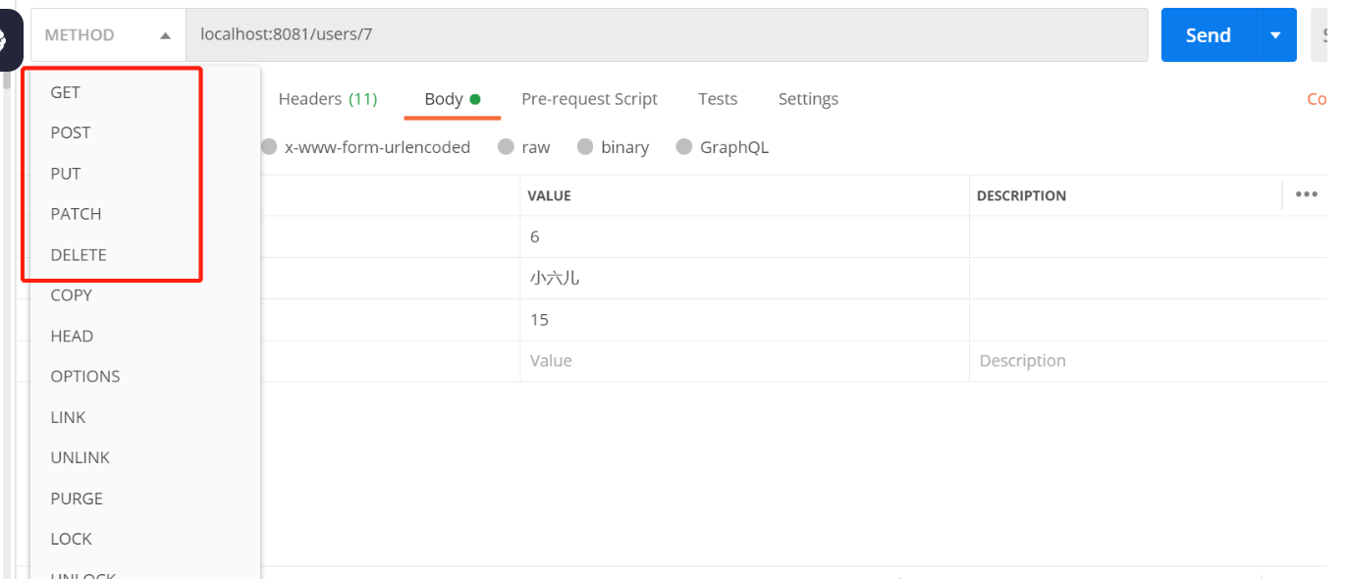Screen dimensions: 1345x579
Task: Open the Send button's dropdown arrow
Action: point(1275,35)
